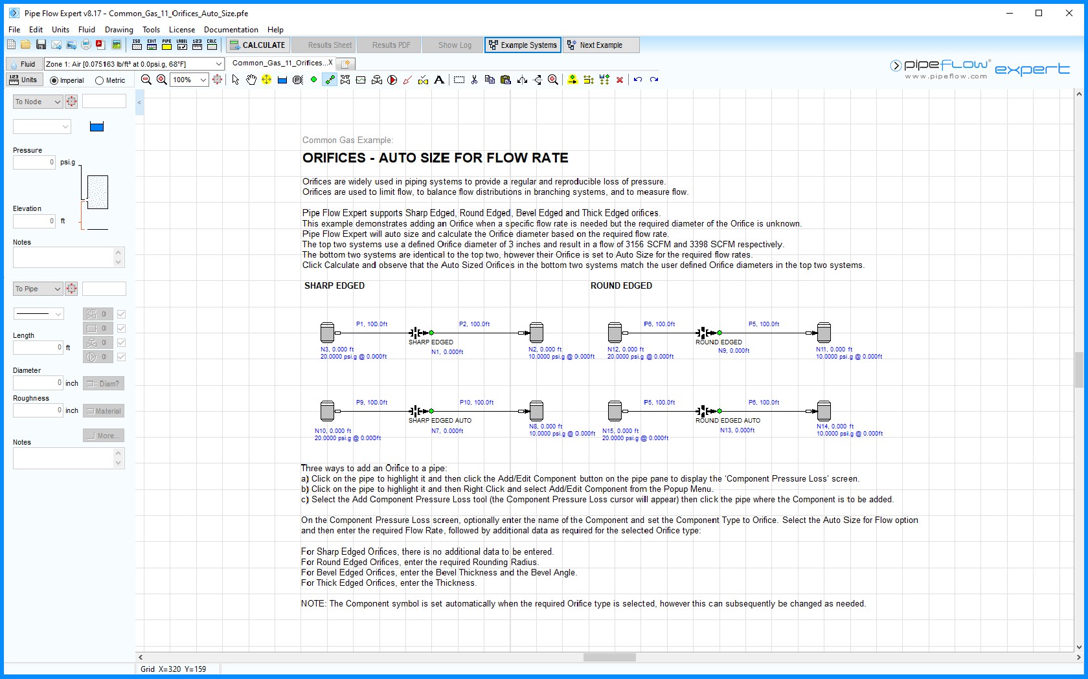Click the Next Example button
The width and height of the screenshot is (1088, 679).
click(601, 45)
